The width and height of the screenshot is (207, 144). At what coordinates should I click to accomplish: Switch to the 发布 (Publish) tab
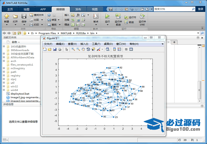78,9
